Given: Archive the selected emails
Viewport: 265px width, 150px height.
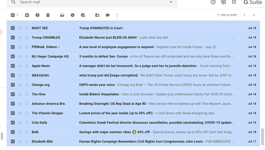Looking at the screenshot, I should click(x=27, y=15).
